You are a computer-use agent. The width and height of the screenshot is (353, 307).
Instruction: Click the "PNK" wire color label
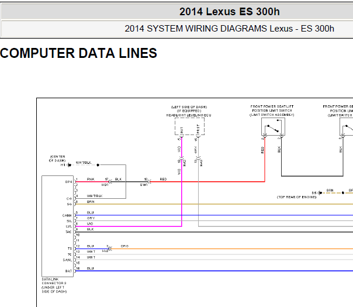click(91, 180)
